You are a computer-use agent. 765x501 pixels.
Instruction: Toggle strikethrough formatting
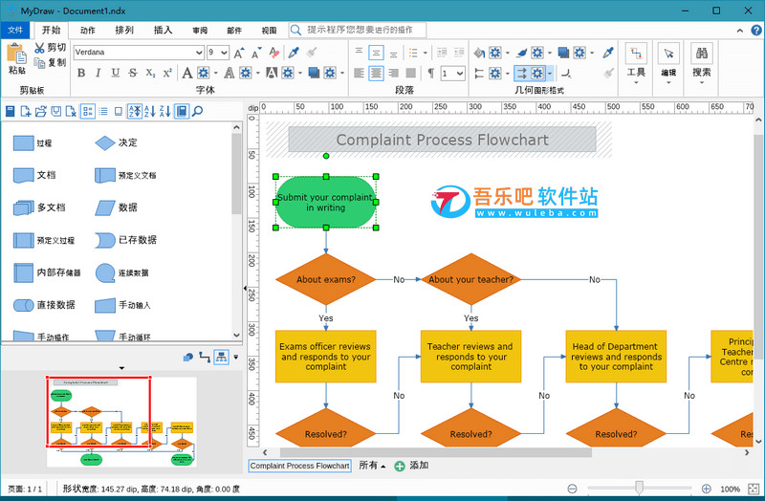[x=133, y=74]
